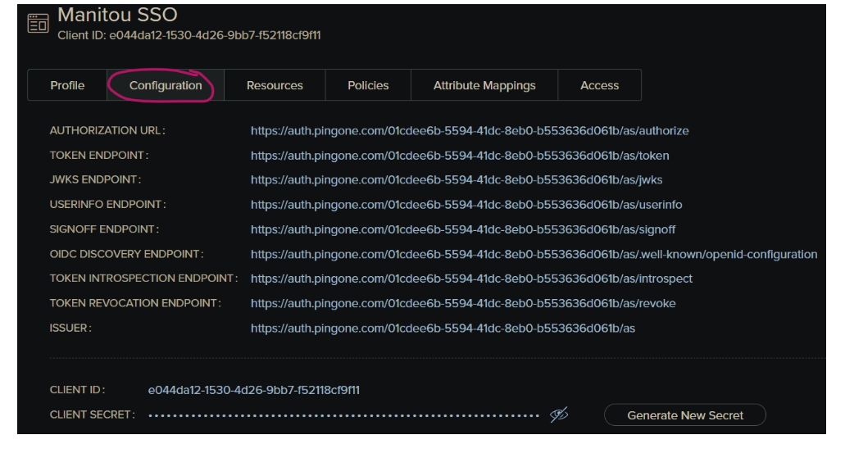Click the TOKEN REVOCATION ENDPOINT label
The image size is (845, 453).
point(135,303)
